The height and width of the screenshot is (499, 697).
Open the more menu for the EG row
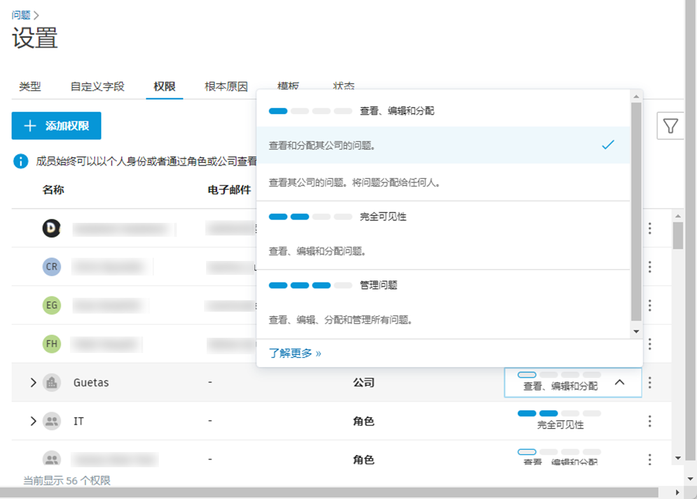pyautogui.click(x=650, y=305)
